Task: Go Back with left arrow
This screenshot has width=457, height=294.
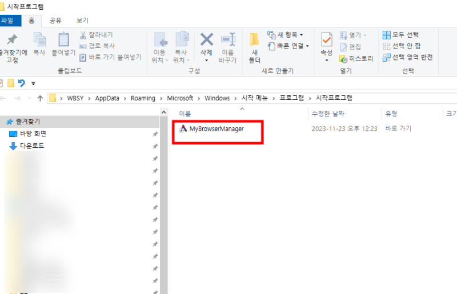Action: [x=3, y=98]
